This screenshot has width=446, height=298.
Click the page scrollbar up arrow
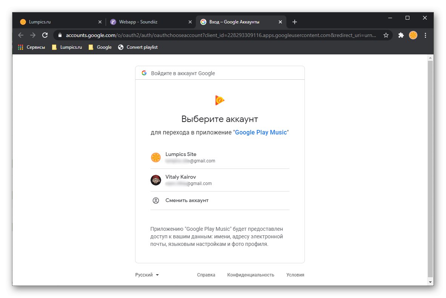pyautogui.click(x=431, y=58)
